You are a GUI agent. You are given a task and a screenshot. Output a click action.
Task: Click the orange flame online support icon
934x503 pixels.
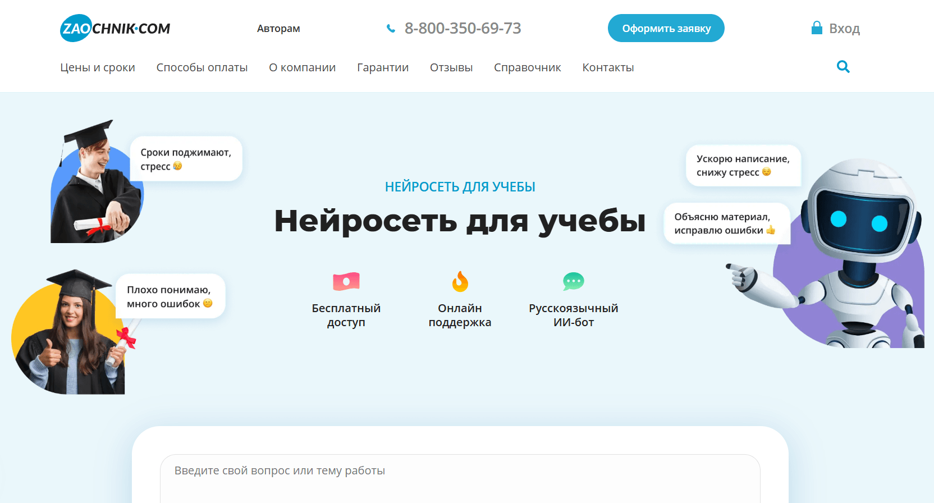click(x=460, y=281)
